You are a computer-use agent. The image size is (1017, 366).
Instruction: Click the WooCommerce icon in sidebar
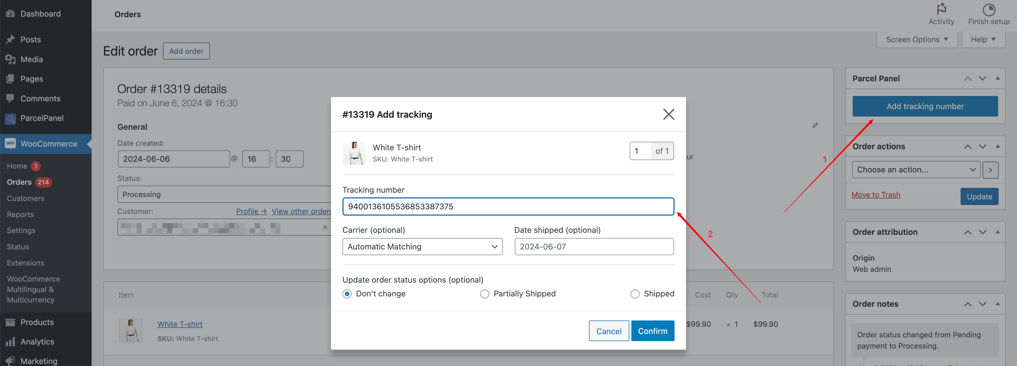[x=10, y=143]
